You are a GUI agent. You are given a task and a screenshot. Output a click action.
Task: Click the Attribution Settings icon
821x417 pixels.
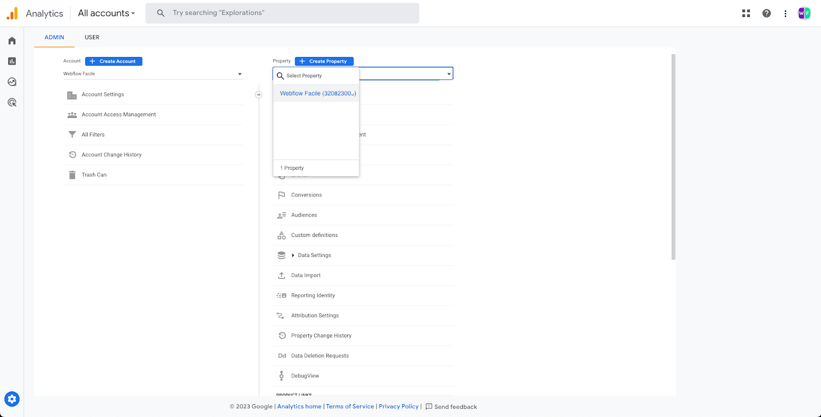click(280, 315)
